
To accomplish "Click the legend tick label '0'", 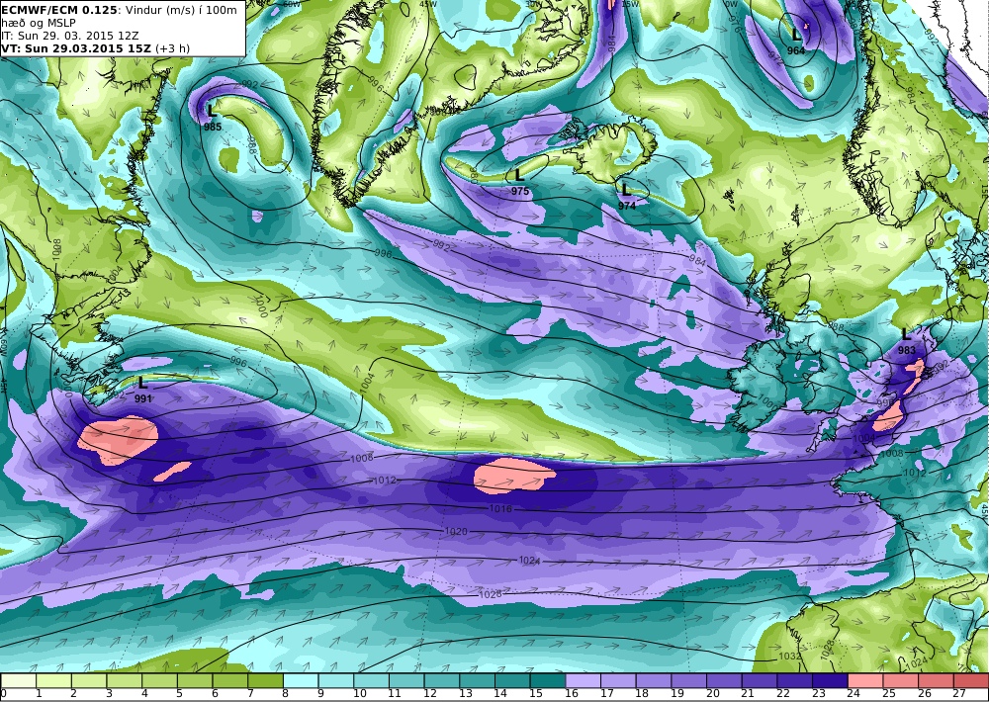I will [4, 695].
